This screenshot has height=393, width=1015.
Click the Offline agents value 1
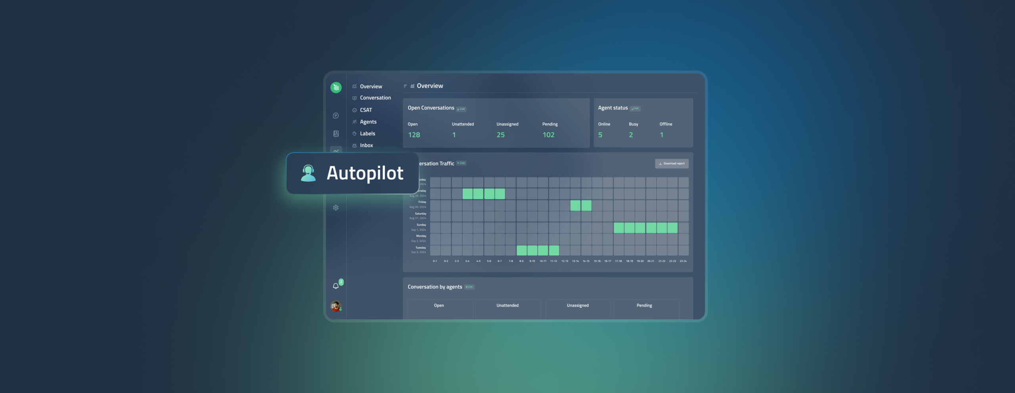661,135
